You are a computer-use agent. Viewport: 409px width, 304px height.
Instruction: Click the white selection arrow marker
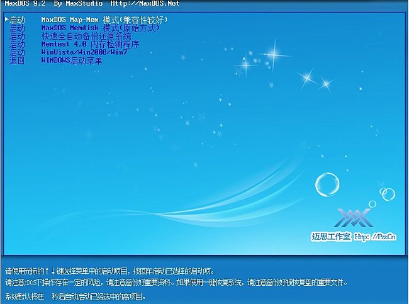6,20
